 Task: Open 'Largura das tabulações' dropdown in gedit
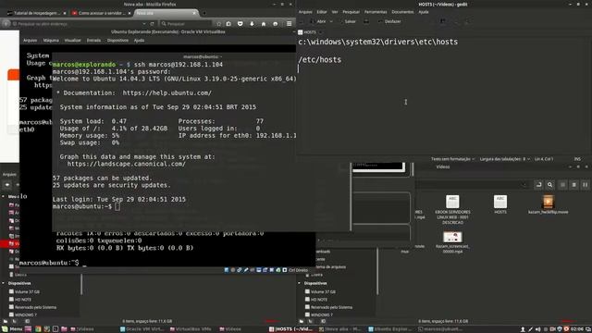point(505,159)
